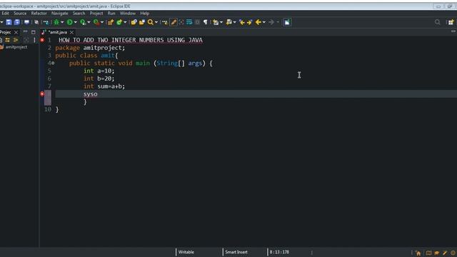Click the syso text in editor
This screenshot has height=257, width=457.
pyautogui.click(x=91, y=94)
